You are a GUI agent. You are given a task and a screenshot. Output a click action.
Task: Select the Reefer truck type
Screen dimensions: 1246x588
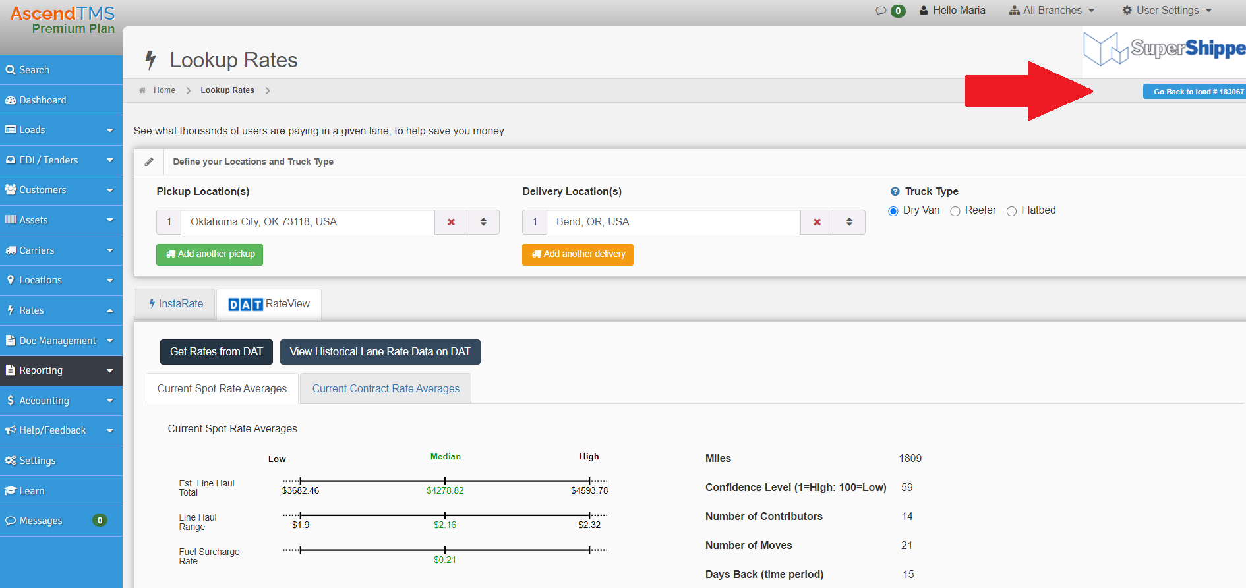(x=955, y=211)
